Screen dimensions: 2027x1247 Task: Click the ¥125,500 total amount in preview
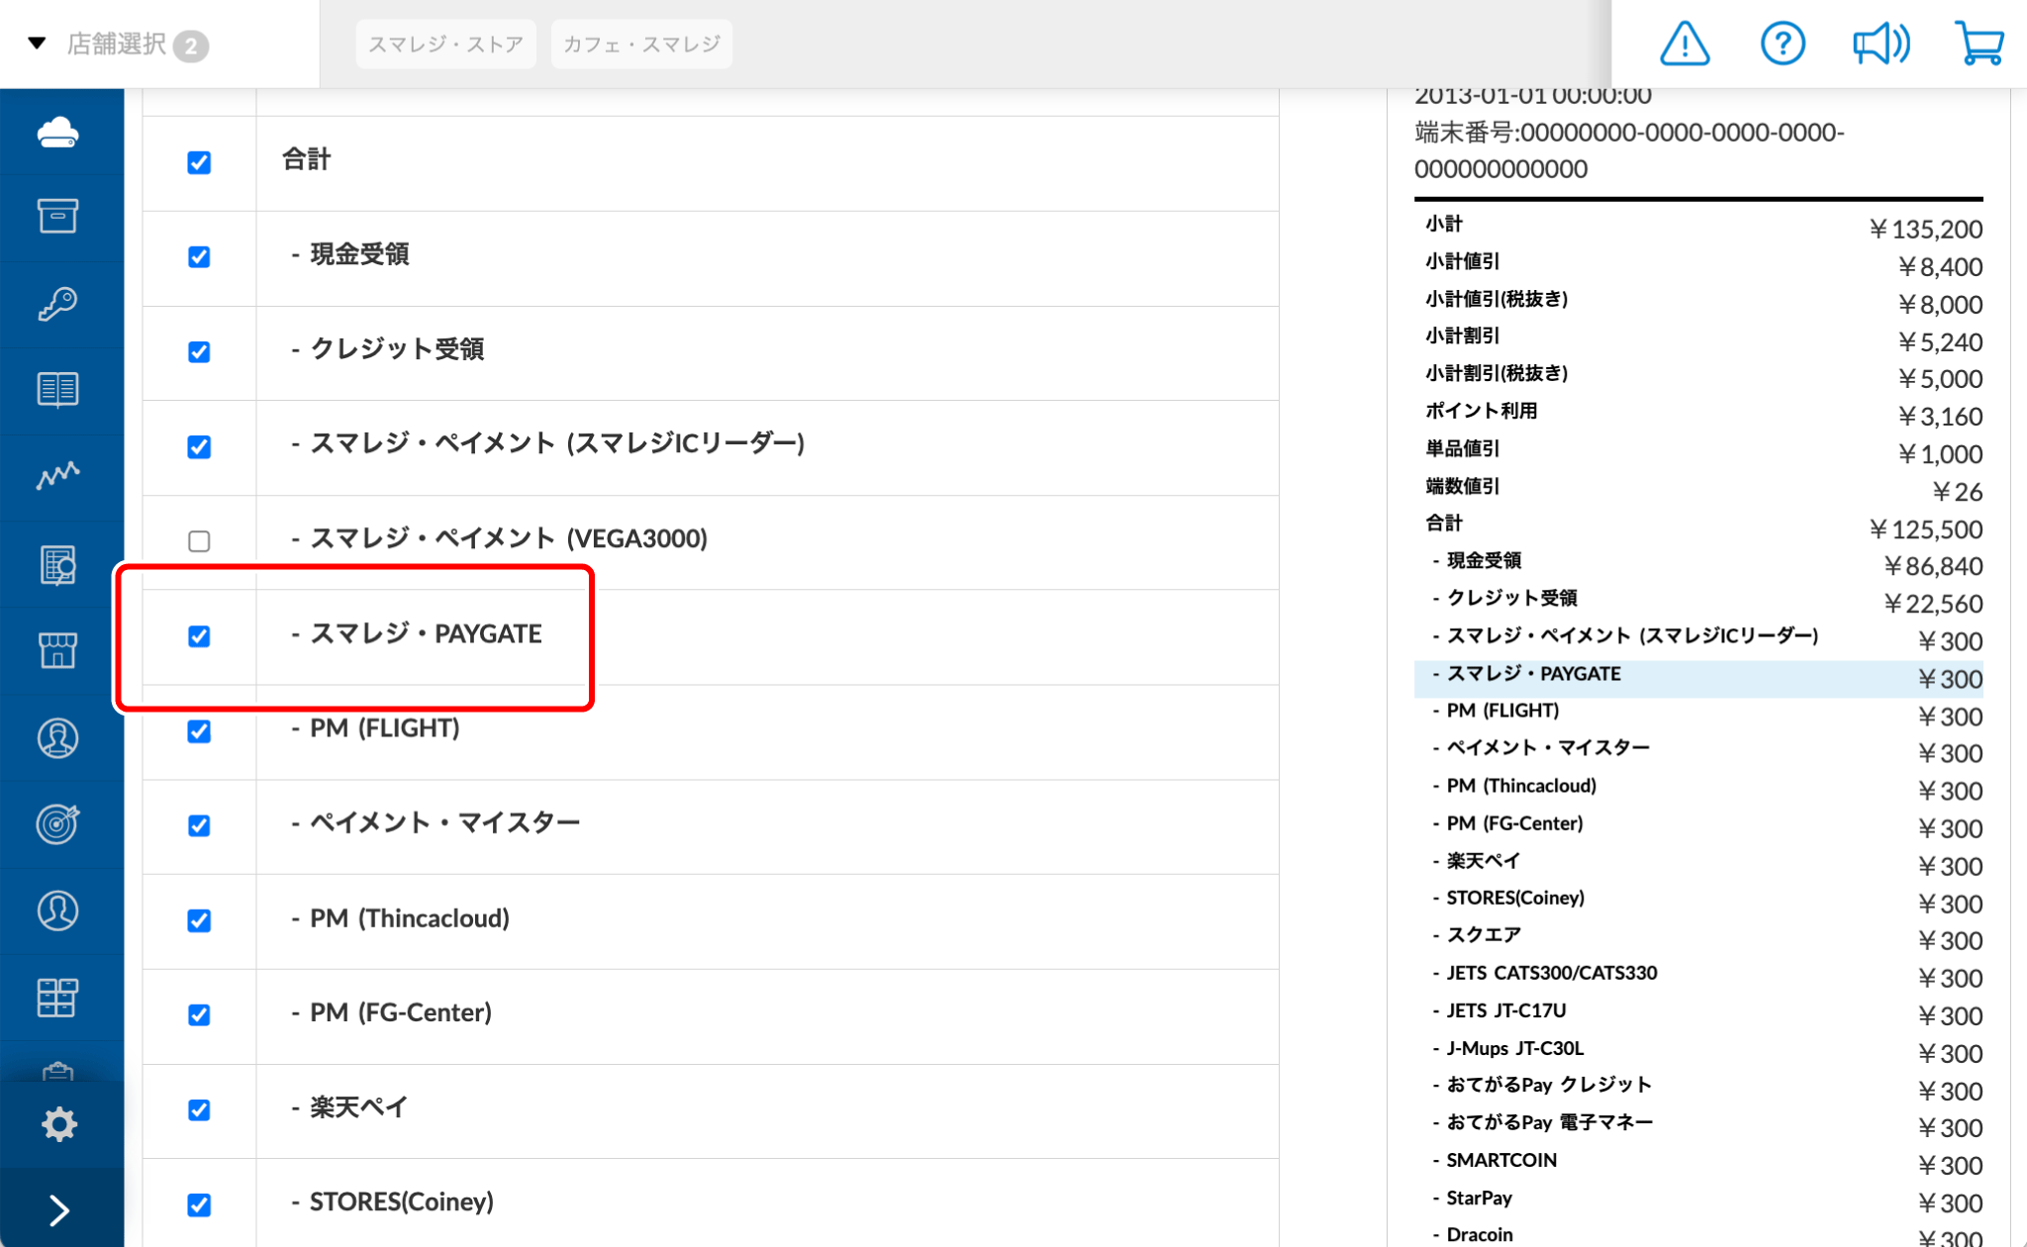[1925, 529]
